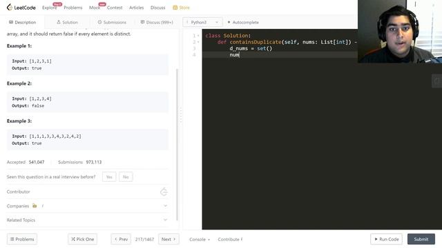Click the 'Input: [1,2,3,1]' example text
Viewport: 442px width, 248px height.
pyautogui.click(x=32, y=61)
